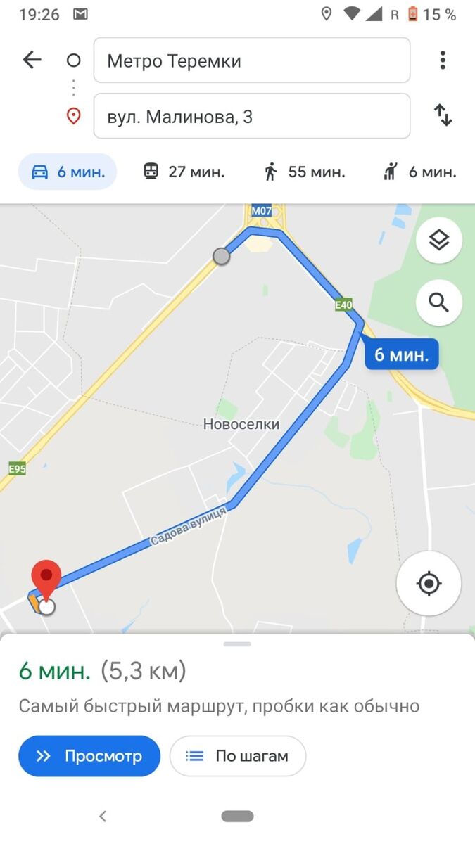
Task: Select the driving 6 мин. travel mode
Action: coord(68,172)
